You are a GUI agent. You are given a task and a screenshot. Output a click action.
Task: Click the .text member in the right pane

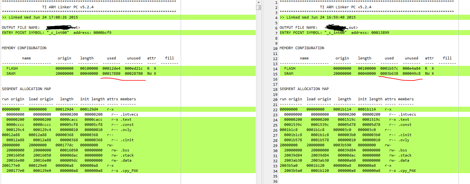404,119
